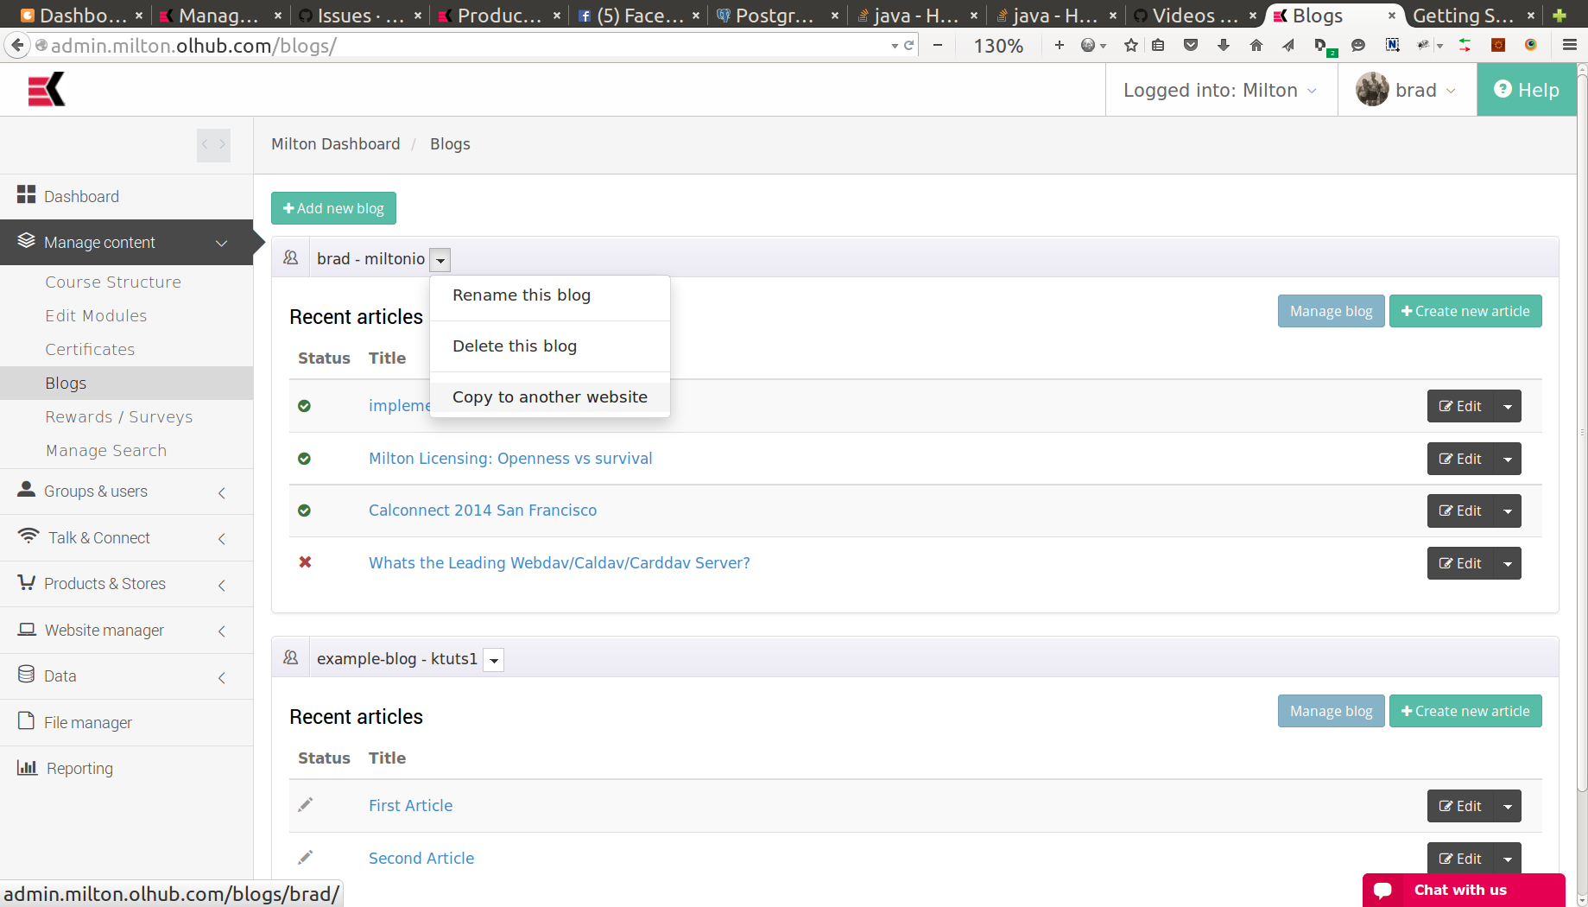Click the Kademi logo in header
The height and width of the screenshot is (907, 1588).
coord(47,90)
